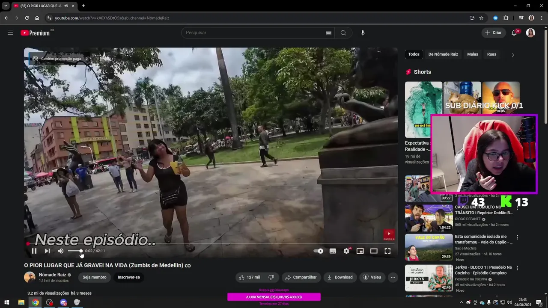Screen dimensions: 548x308
Task: Show more filter chips with arrow
Action: (512, 55)
